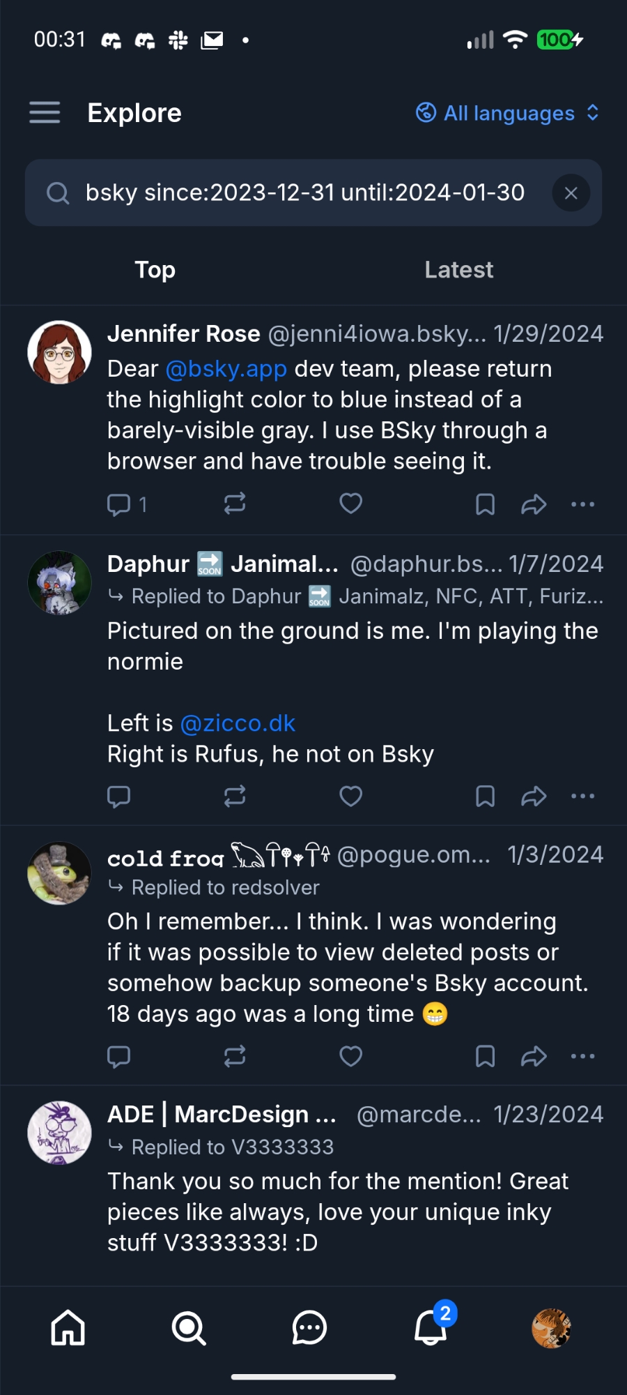Viewport: 627px width, 1395px height.
Task: Go to Home feed in bottom bar
Action: 68,1327
